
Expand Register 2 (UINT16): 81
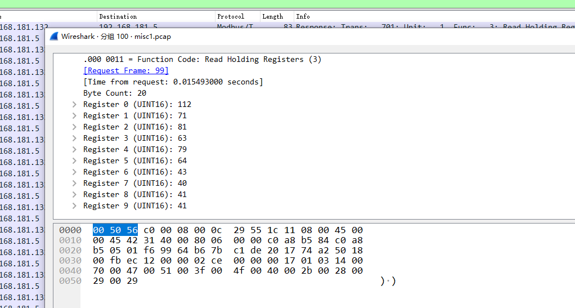[x=74, y=127]
